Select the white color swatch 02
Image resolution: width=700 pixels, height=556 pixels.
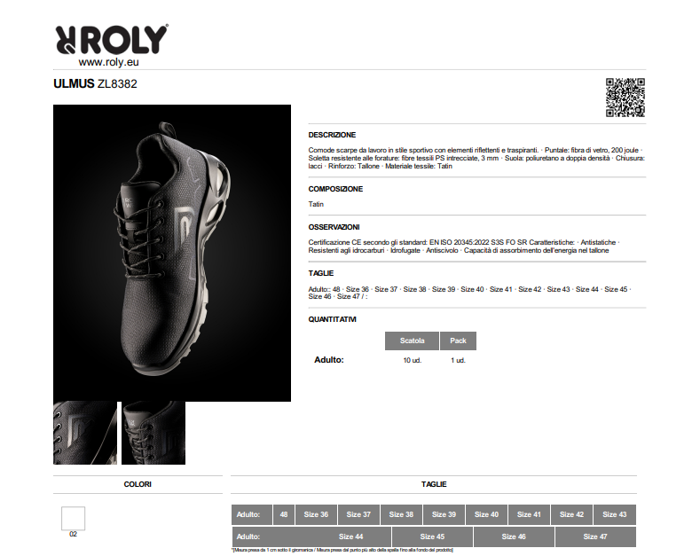click(x=74, y=518)
